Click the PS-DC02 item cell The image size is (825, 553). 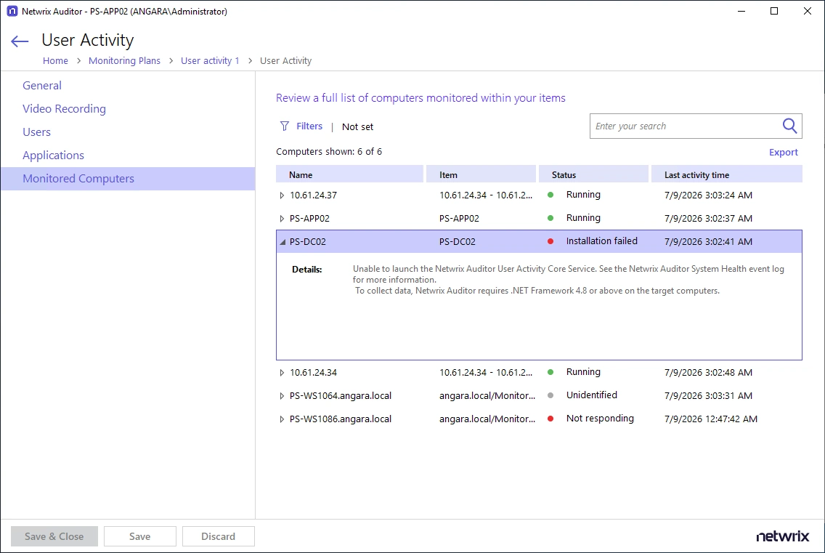click(x=458, y=241)
